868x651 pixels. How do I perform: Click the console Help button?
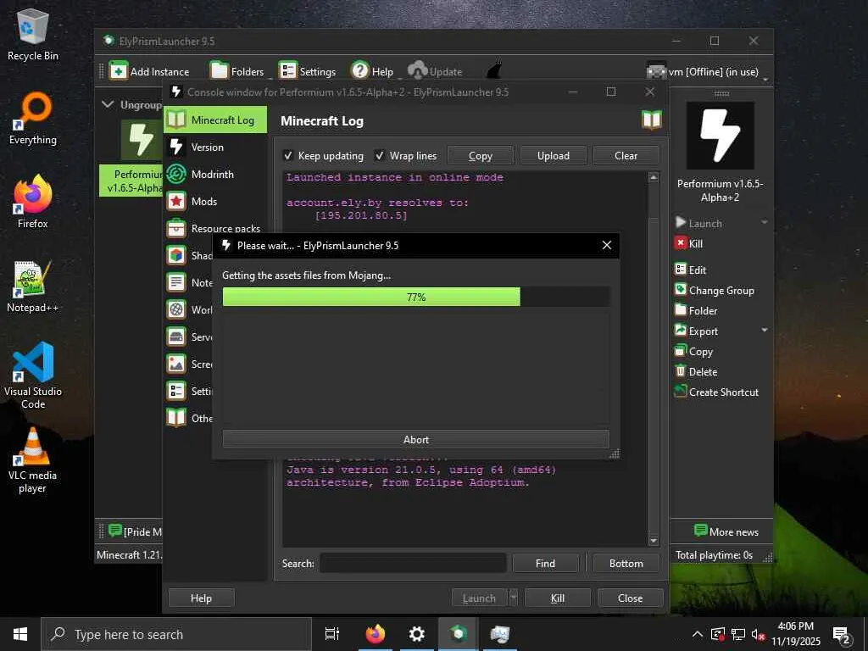[x=201, y=598]
